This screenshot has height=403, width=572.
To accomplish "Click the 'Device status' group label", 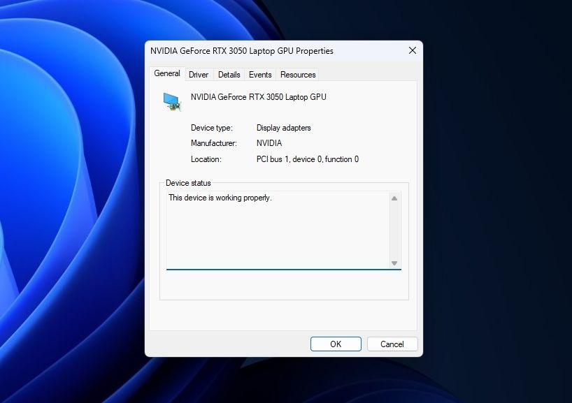I will point(188,183).
